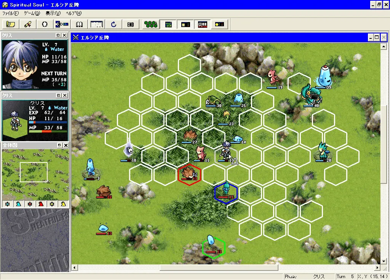Open the ヘルプ(H) menu
This screenshot has height=280, width=390.
click(x=74, y=13)
